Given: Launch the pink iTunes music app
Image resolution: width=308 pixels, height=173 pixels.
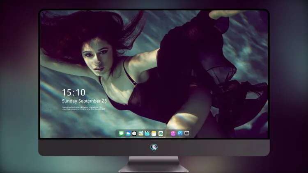Looking at the screenshot, I should pos(173,133).
